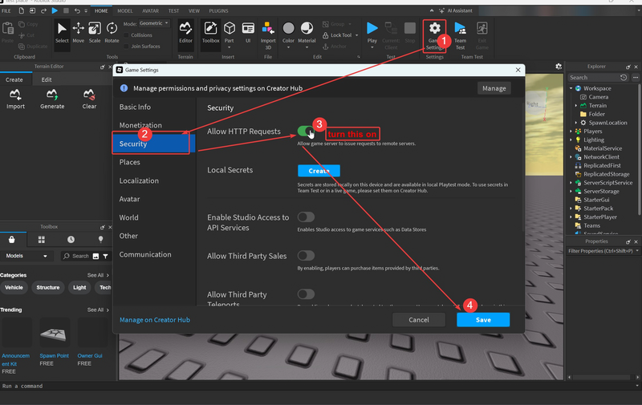Select ReplicatedStorage in Explorer
This screenshot has width=642, height=405.
tap(606, 174)
